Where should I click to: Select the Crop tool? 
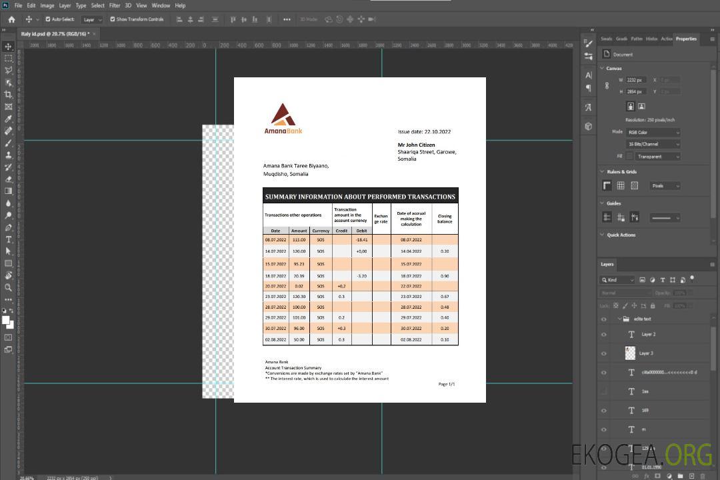(9, 95)
